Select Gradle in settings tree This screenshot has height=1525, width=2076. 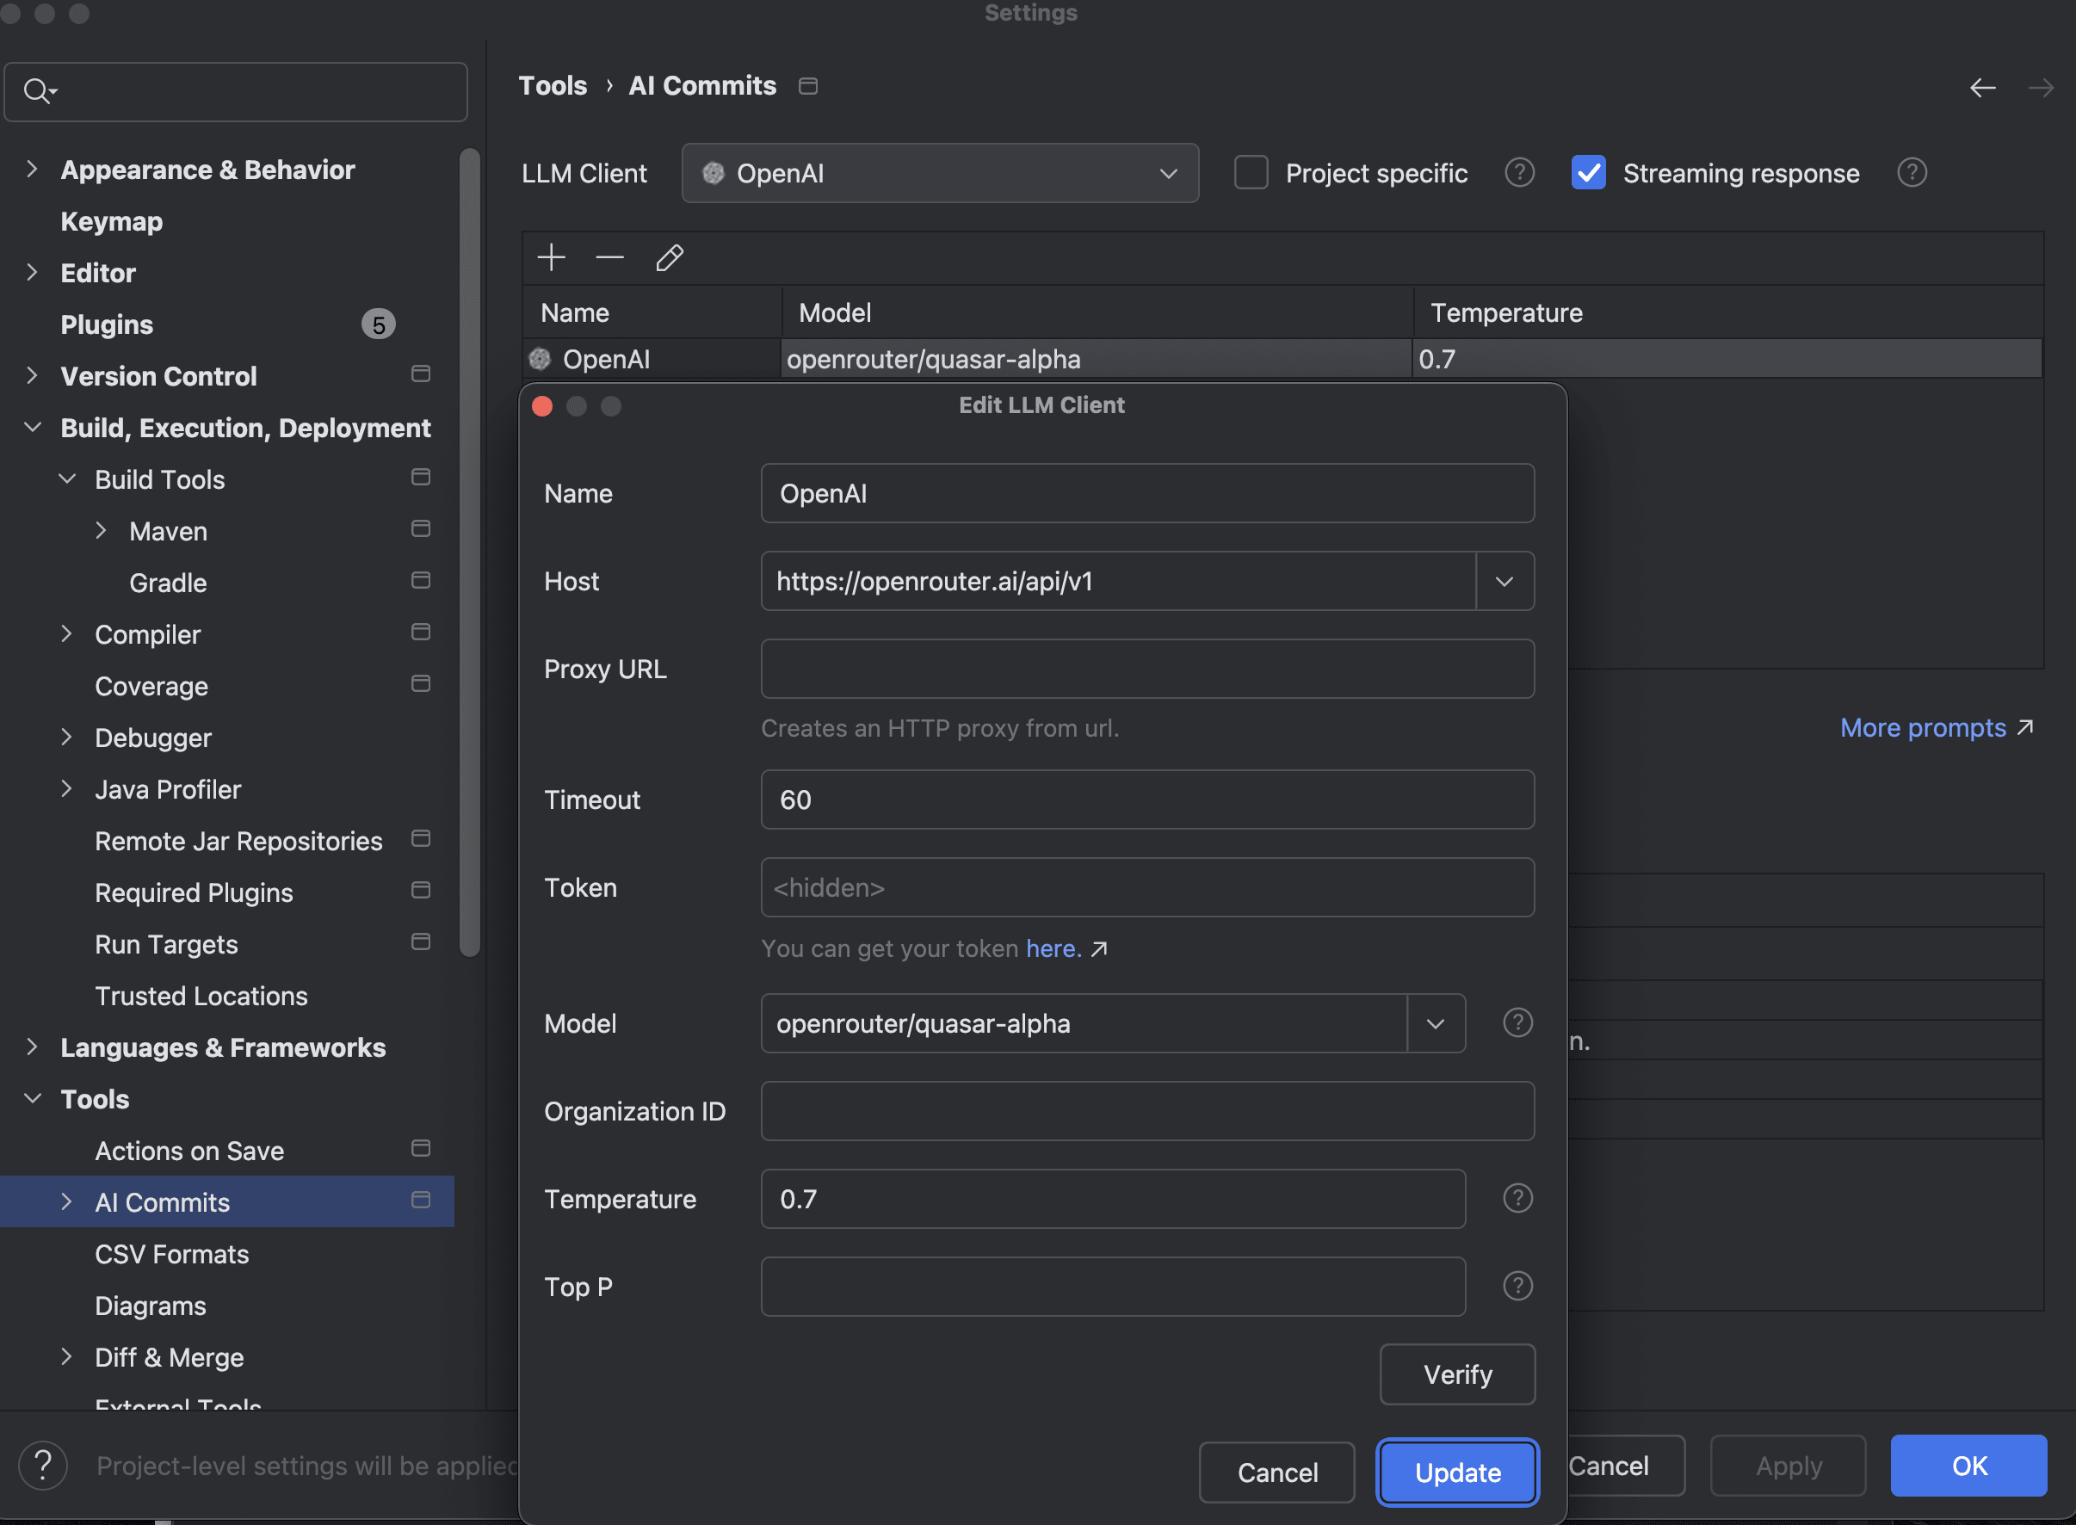tap(168, 583)
